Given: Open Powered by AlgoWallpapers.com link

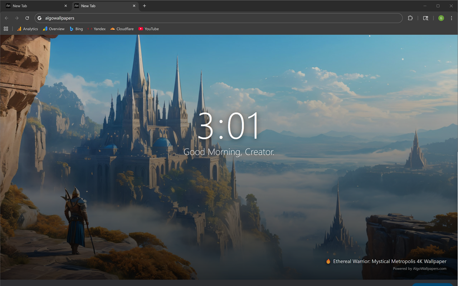Looking at the screenshot, I should click(419, 268).
